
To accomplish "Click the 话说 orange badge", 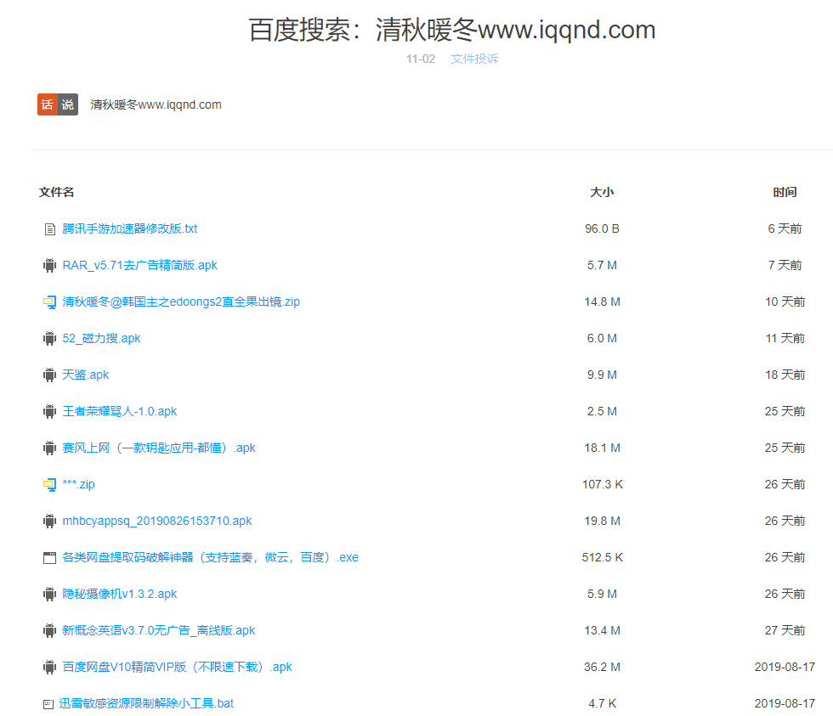I will tap(58, 104).
